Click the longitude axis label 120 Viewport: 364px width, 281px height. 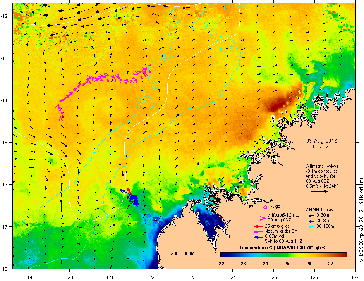69,277
